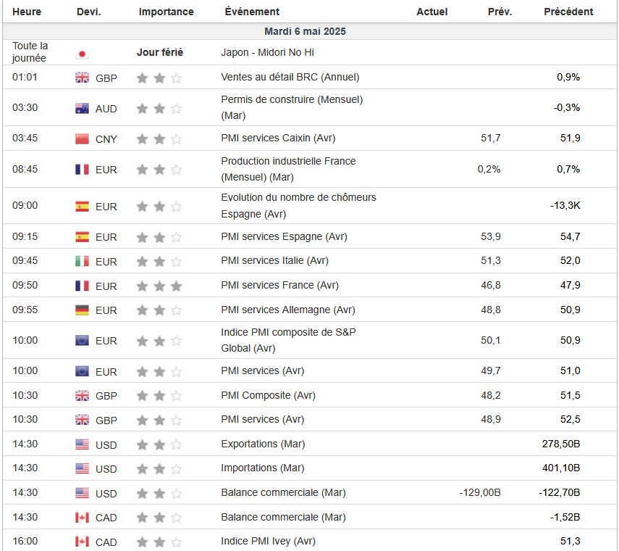Click the UK flag beside Ventes au détail BRC
This screenshot has width=619, height=551.
(x=83, y=78)
